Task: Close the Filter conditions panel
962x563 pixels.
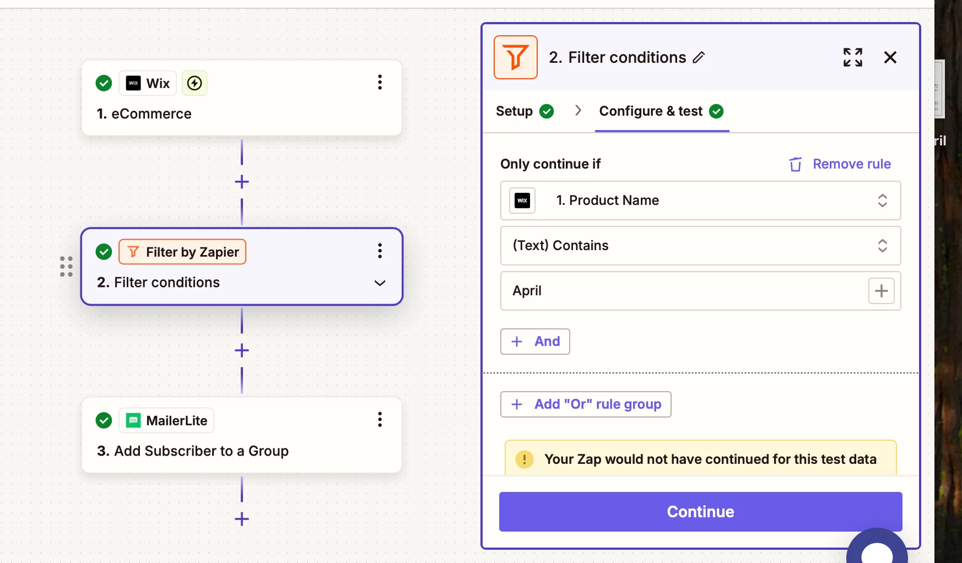Action: (x=890, y=57)
